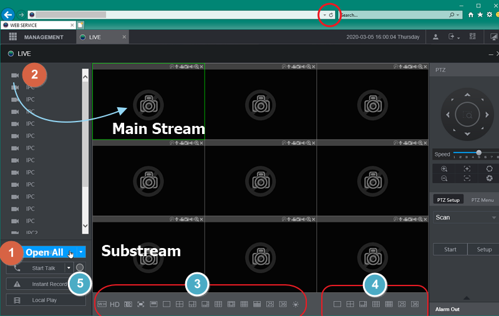Image resolution: width=499 pixels, height=316 pixels.
Task: Click the Instant Record button
Action: point(46,284)
